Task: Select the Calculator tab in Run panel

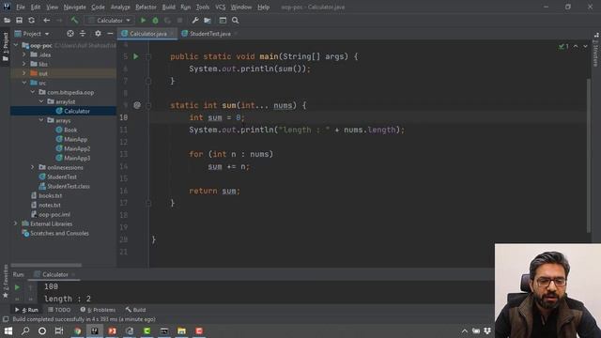Action: [x=54, y=274]
